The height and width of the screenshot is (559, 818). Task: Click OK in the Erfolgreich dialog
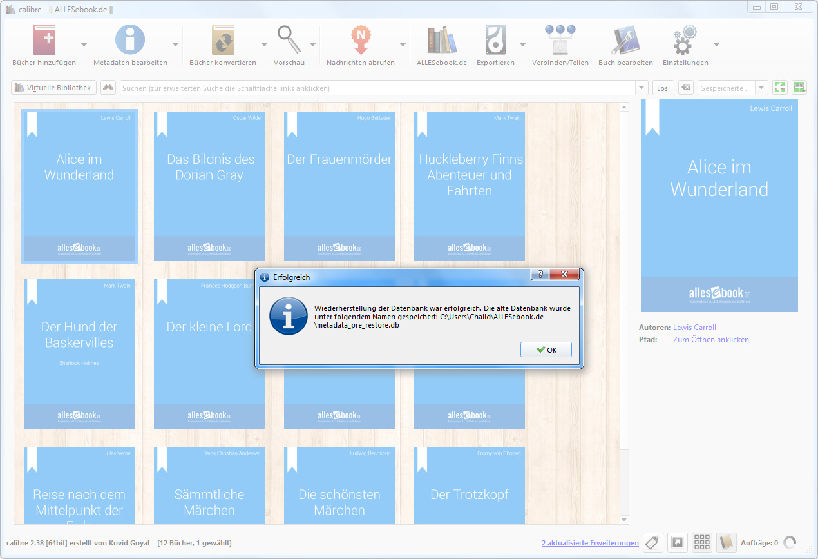click(x=546, y=350)
